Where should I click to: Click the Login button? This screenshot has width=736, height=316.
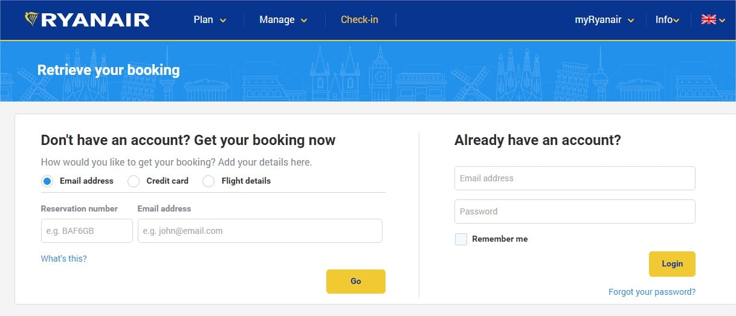coord(672,264)
